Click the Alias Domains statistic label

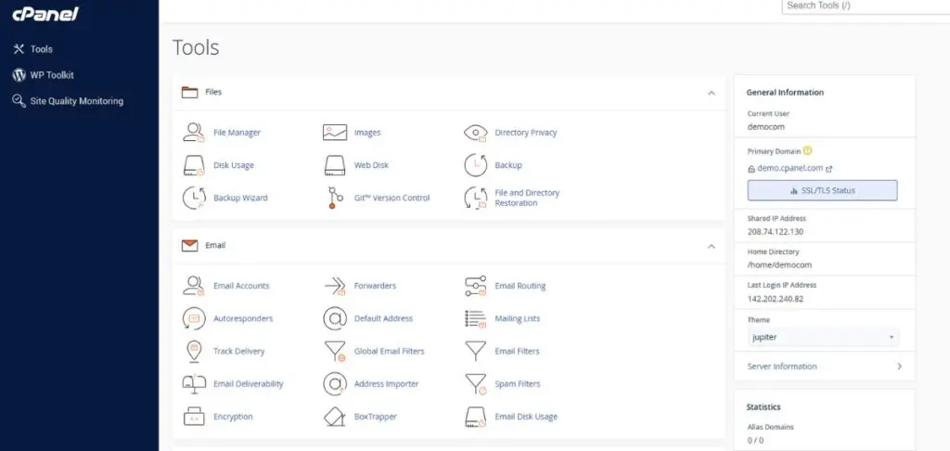pos(771,427)
